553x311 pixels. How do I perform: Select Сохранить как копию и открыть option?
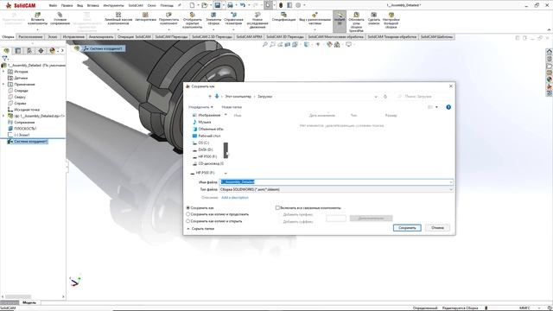pyautogui.click(x=188, y=221)
